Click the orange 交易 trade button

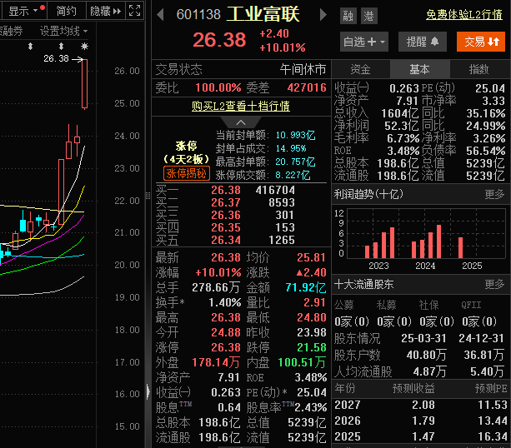click(481, 42)
